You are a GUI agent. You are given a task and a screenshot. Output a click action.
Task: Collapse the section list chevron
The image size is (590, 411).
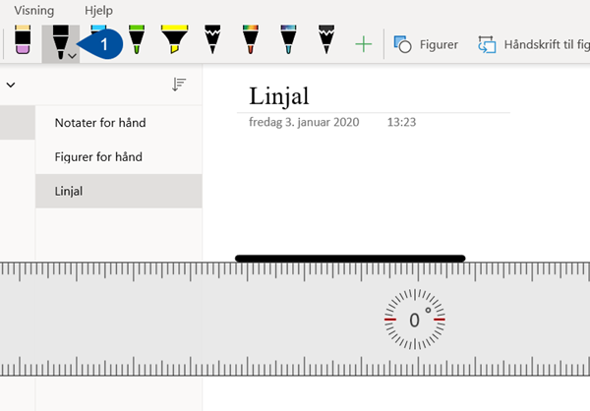(x=11, y=85)
